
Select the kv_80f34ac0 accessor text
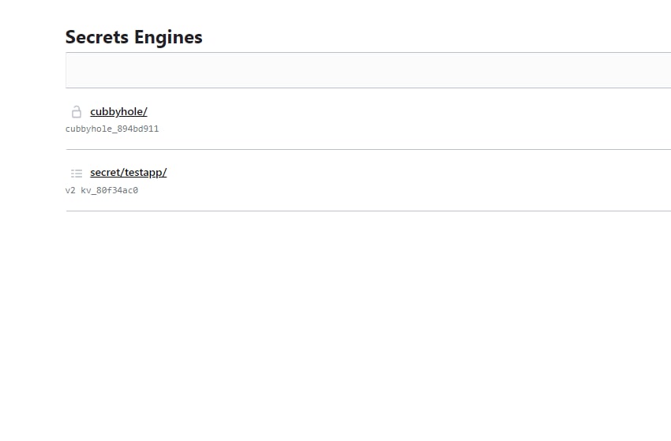pyautogui.click(x=109, y=190)
